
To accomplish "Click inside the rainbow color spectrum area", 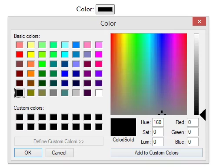I will point(149,74).
